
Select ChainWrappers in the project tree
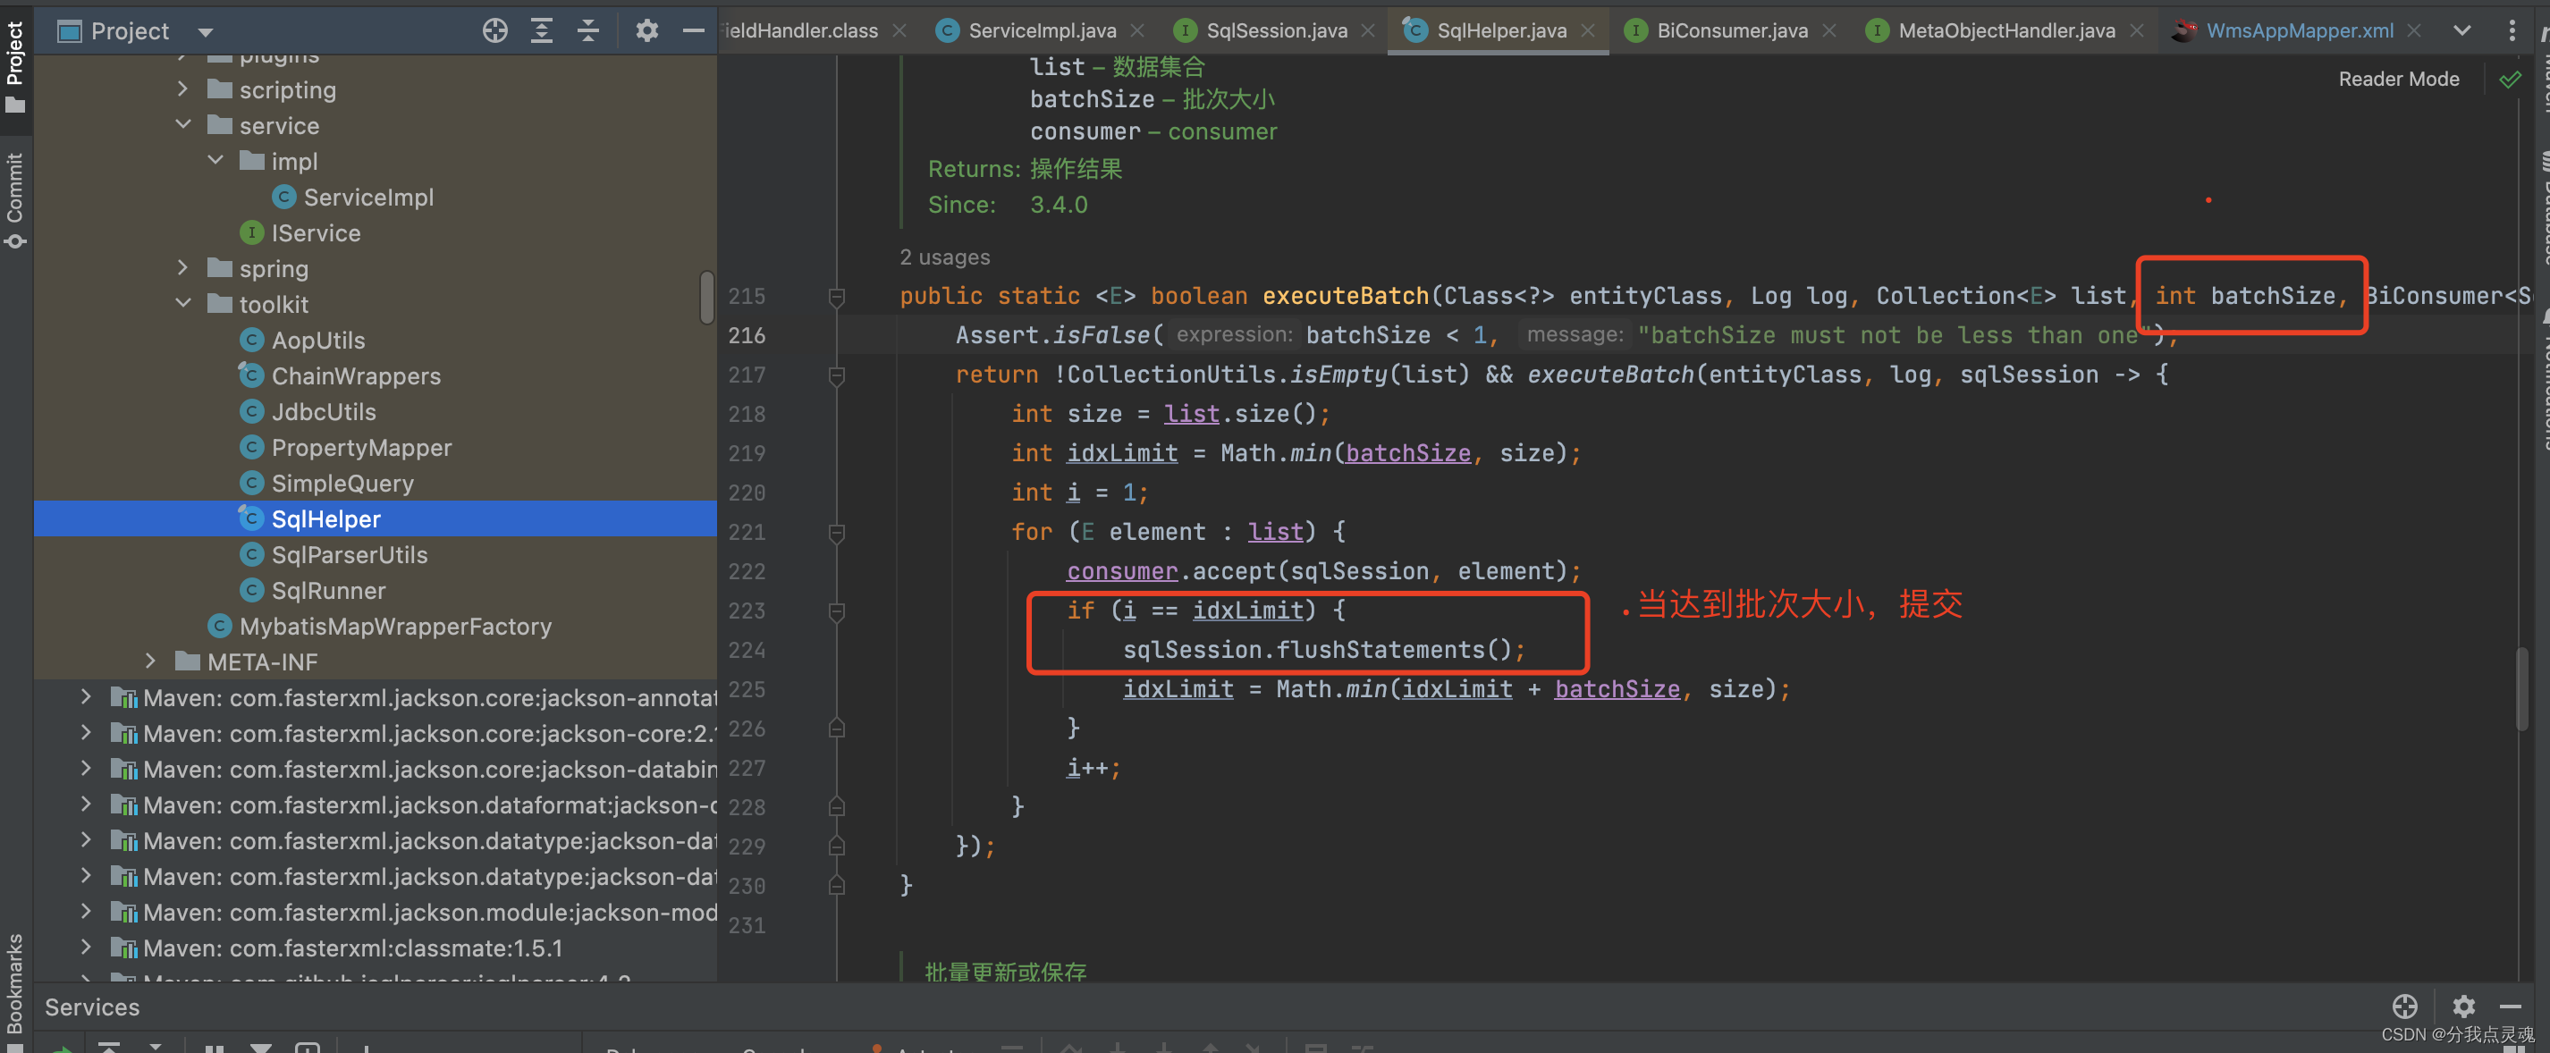coord(357,376)
